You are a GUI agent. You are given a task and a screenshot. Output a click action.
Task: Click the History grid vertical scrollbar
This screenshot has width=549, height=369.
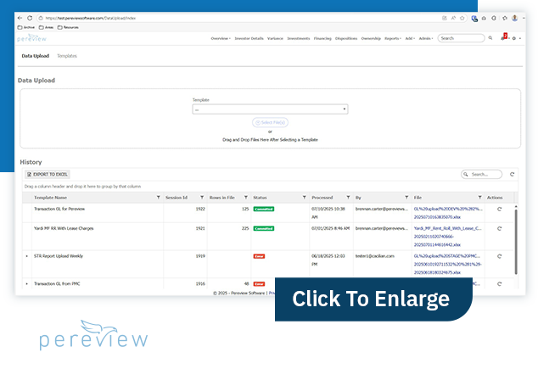pyautogui.click(x=516, y=242)
